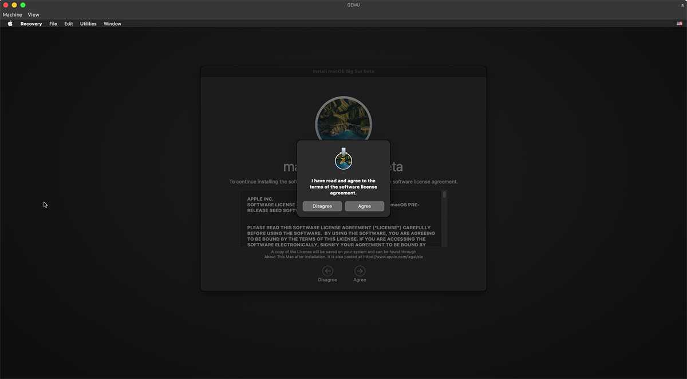
Task: Click the 'APPLE INC.' line in the license
Action: click(x=260, y=199)
